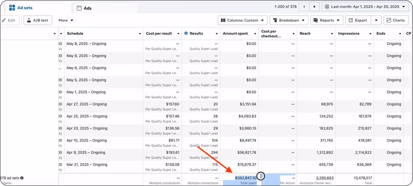Open the Reports dropdown
The image size is (413, 186).
(x=327, y=20)
